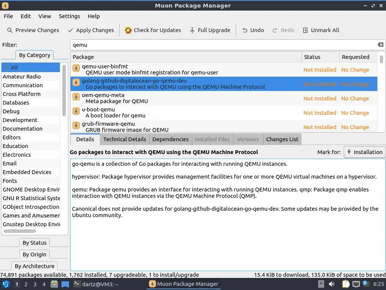Open the dartz@VM3 terminal taskbar item
Screen dimensions: 386x290
[96, 284]
